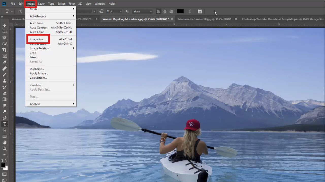The image size is (325, 182).
Task: Select the Dodge tool
Action: tap(4, 112)
